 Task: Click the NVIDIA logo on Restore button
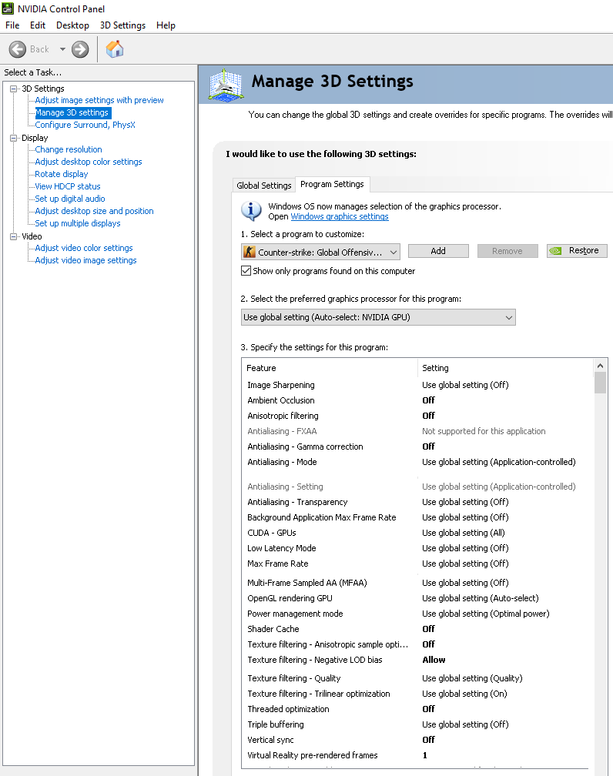[x=556, y=251]
